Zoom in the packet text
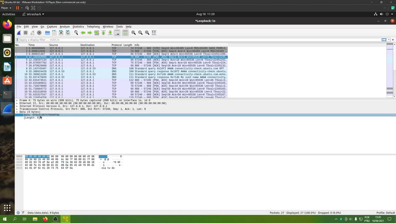The image size is (396, 223). [x=133, y=33]
